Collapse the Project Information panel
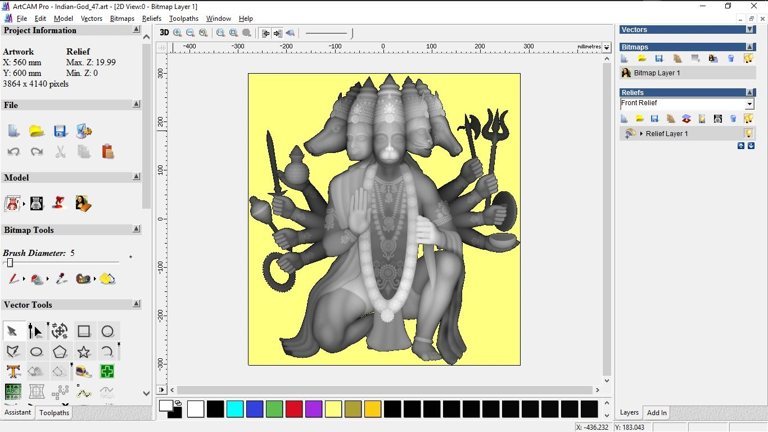Image resolution: width=768 pixels, height=432 pixels. [x=136, y=29]
